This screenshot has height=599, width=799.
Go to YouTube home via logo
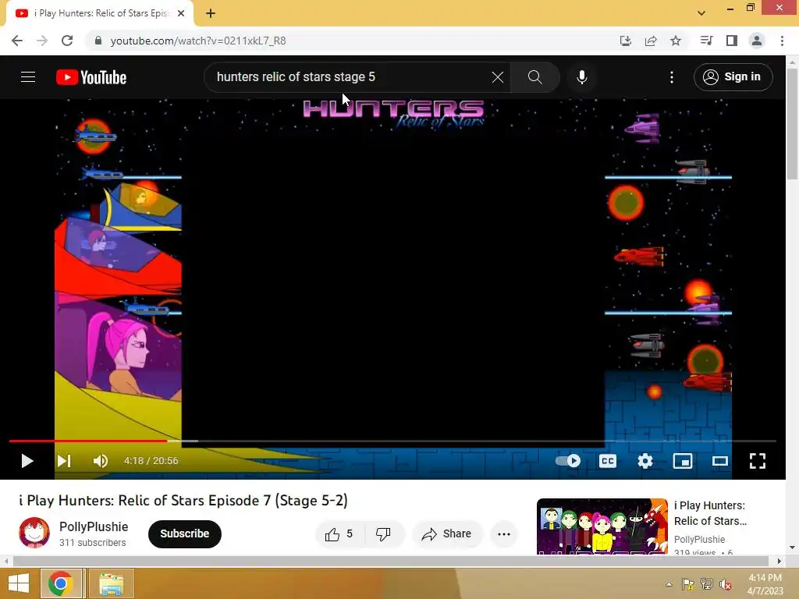tap(91, 77)
